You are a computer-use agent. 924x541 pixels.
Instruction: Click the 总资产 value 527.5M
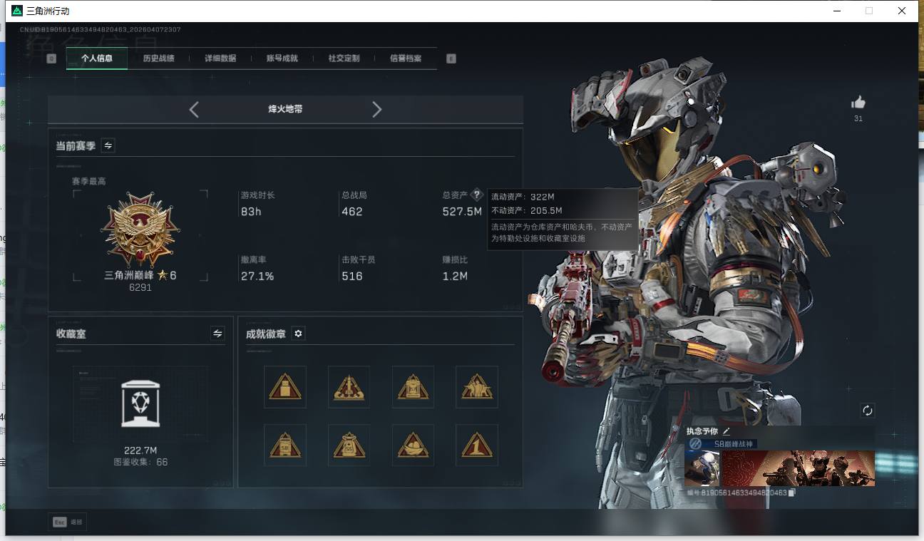click(462, 212)
